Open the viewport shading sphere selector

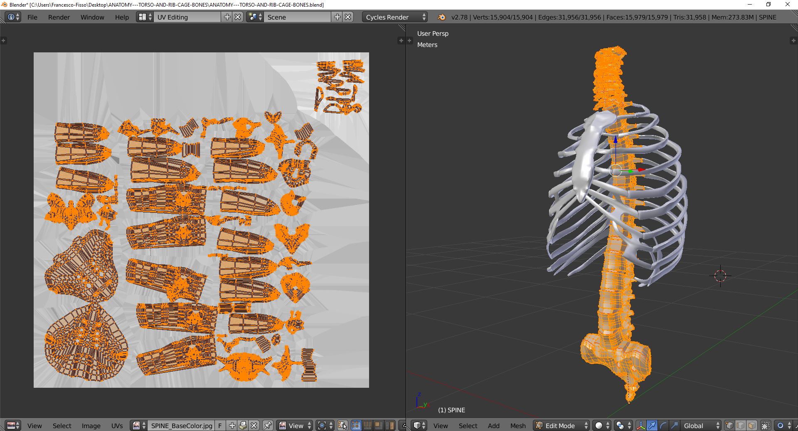(600, 425)
